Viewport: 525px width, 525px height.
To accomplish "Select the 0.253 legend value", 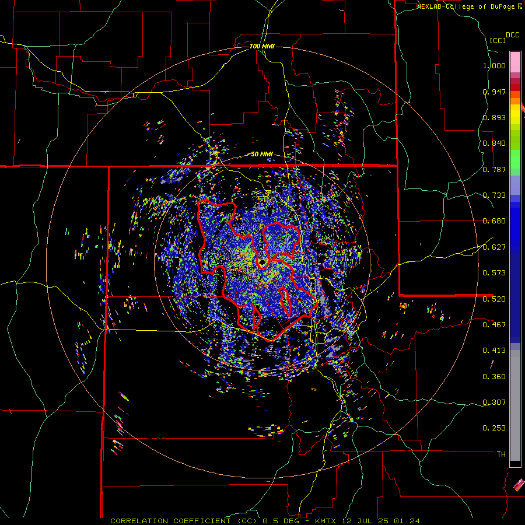I will [494, 428].
